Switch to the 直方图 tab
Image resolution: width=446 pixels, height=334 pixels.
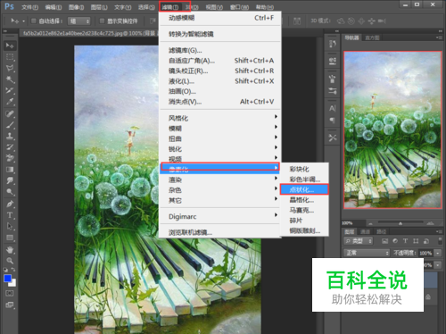372,38
